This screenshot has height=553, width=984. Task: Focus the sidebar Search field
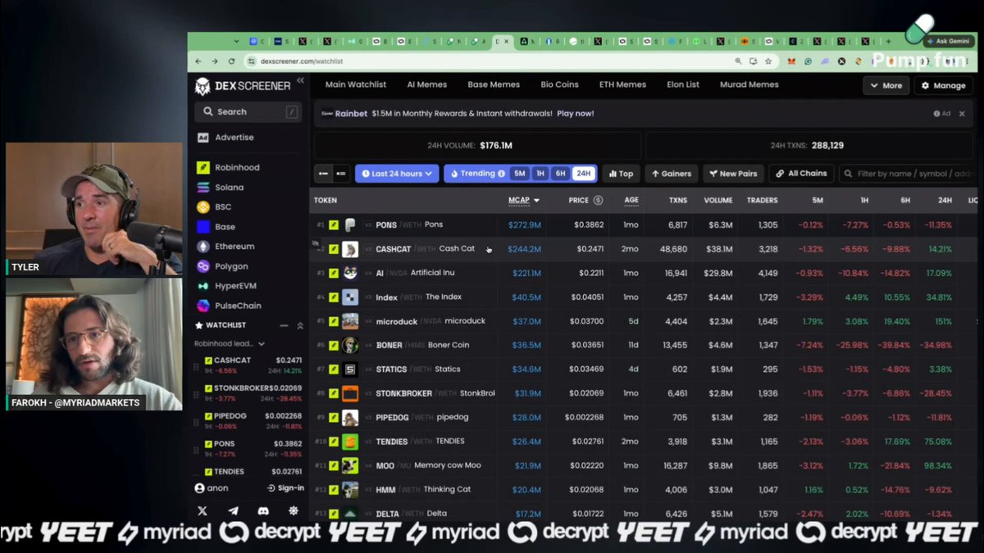click(x=248, y=111)
